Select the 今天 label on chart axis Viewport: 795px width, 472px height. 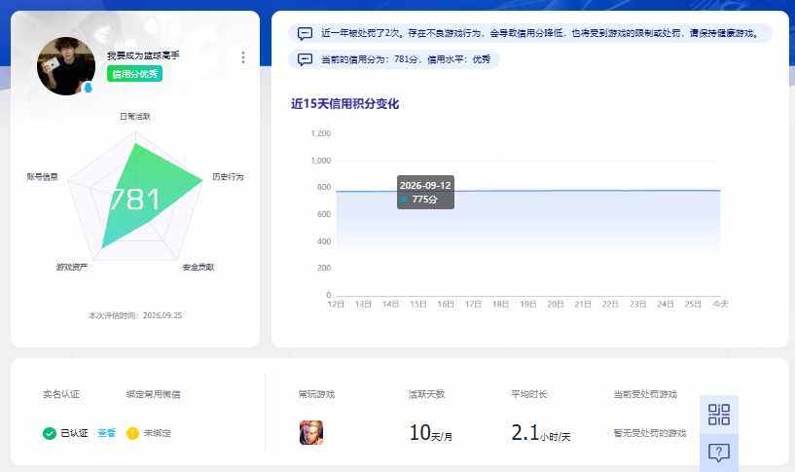pyautogui.click(x=720, y=304)
